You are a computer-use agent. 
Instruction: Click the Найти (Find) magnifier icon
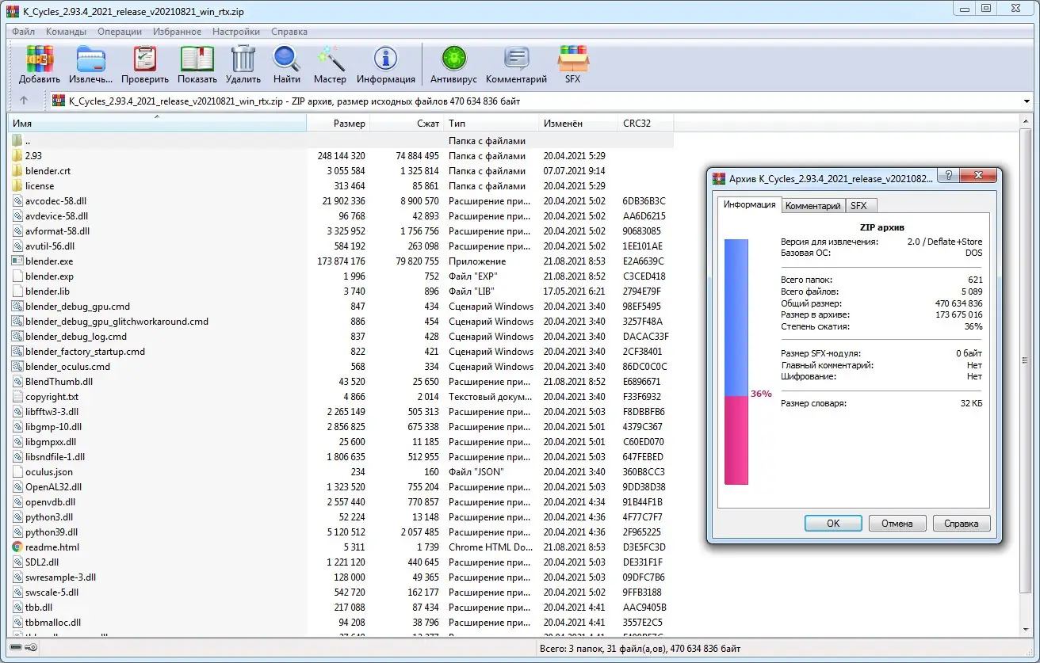(x=286, y=59)
